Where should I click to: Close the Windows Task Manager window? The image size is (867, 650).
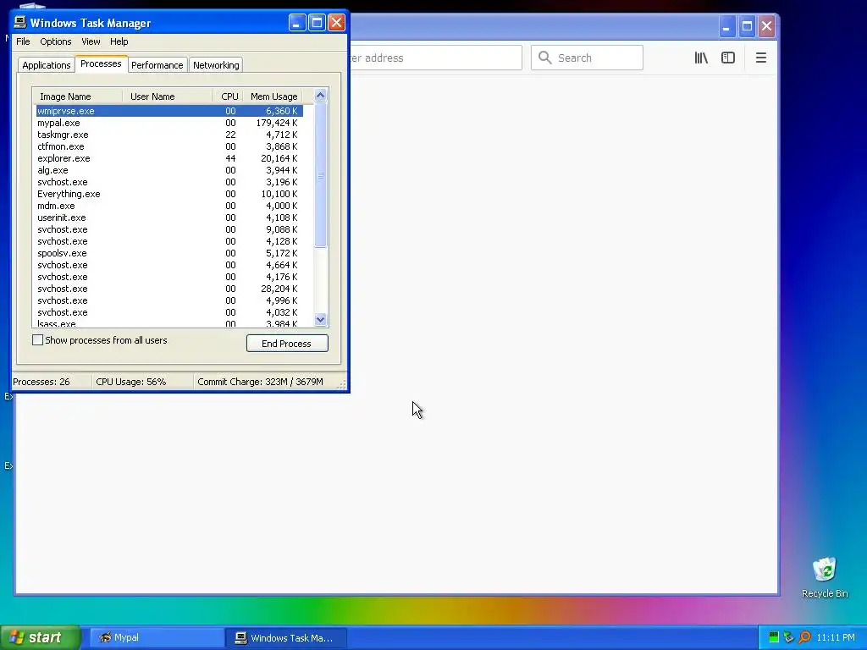[336, 23]
